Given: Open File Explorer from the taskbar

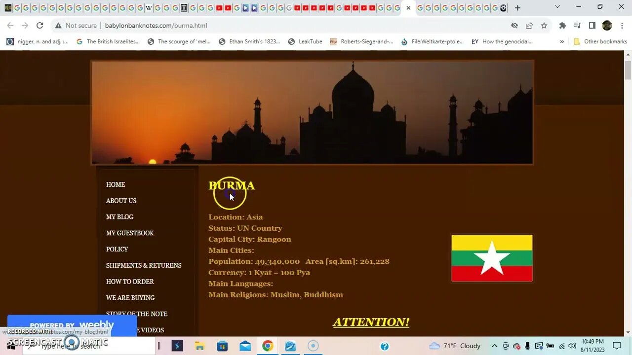Looking at the screenshot, I should [199, 346].
